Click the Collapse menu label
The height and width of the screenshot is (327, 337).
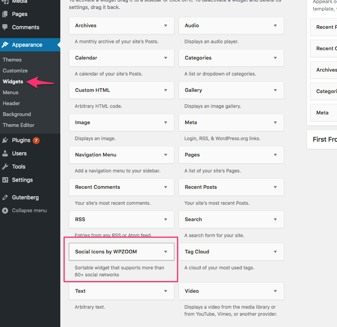click(30, 211)
